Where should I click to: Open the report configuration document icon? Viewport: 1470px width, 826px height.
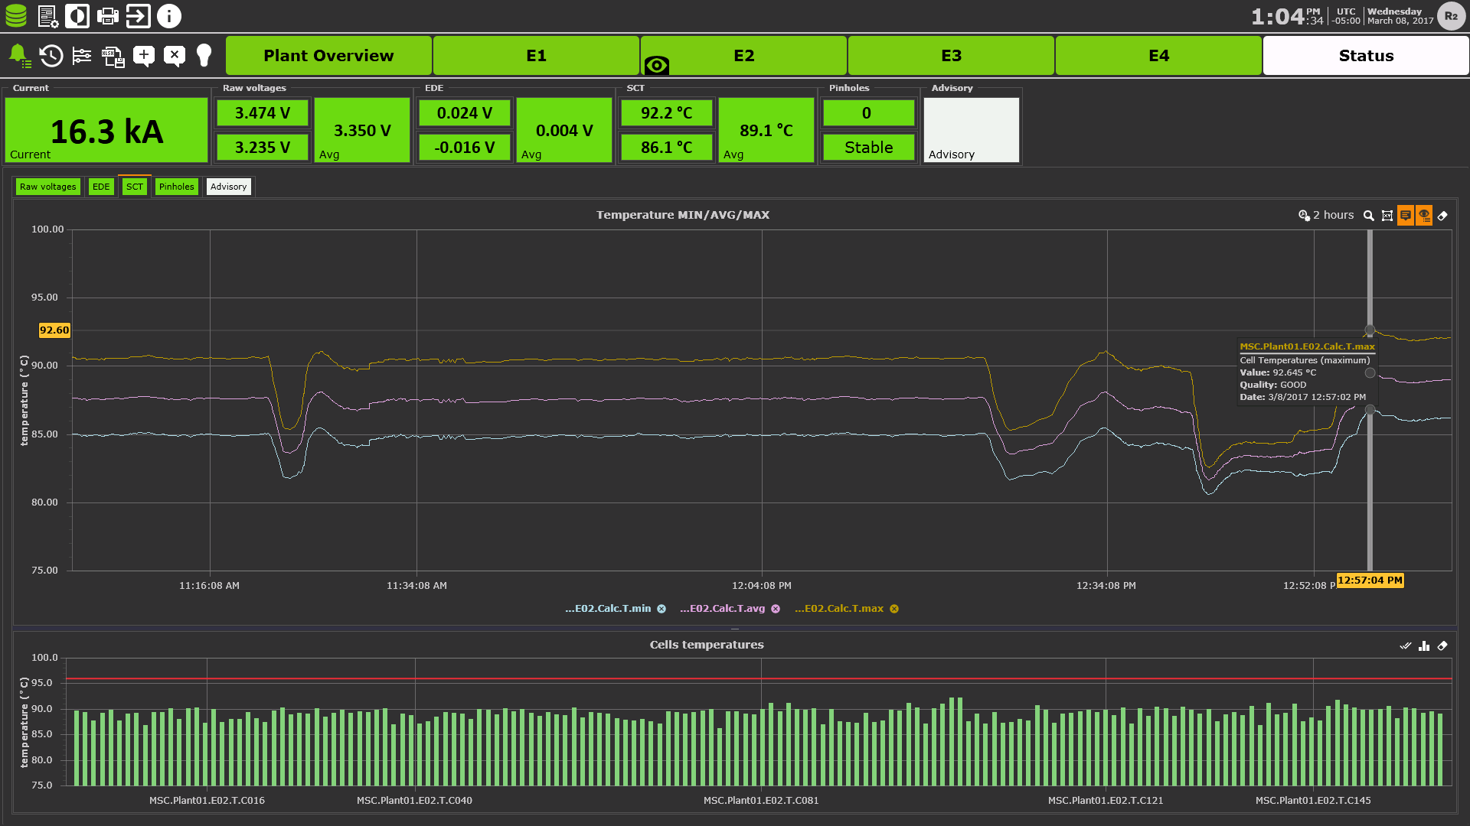tap(47, 16)
